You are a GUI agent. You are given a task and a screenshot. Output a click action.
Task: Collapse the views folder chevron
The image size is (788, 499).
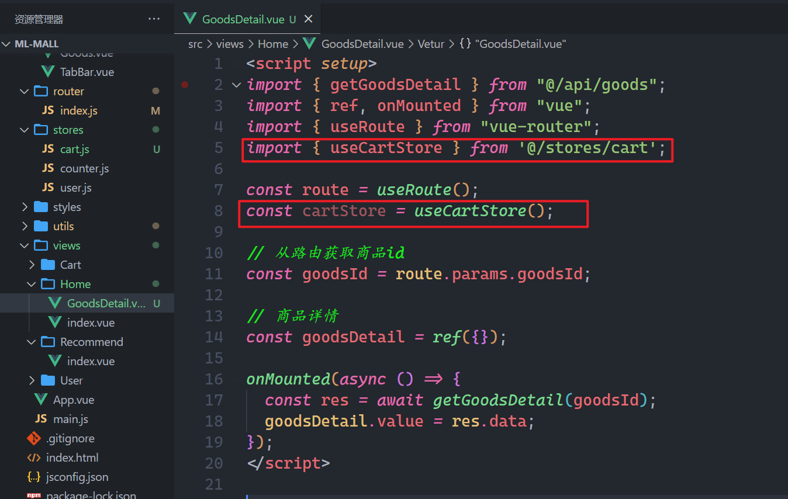[x=25, y=245]
